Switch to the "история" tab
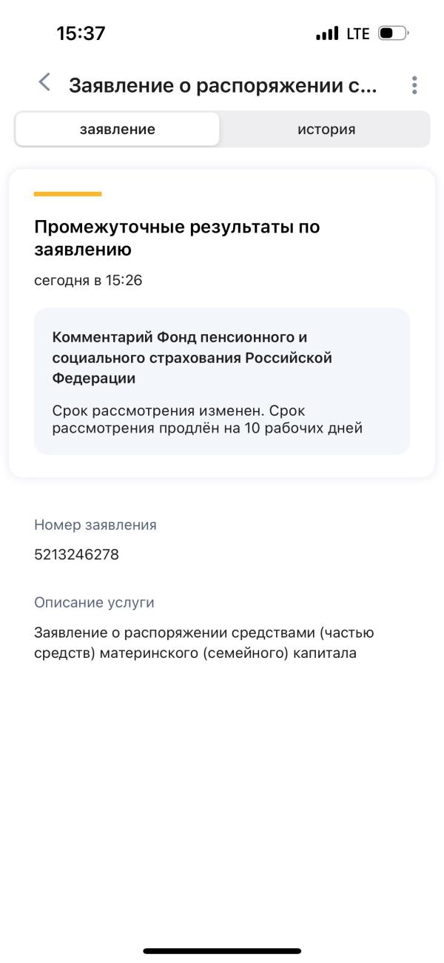Image resolution: width=444 pixels, height=963 pixels. pyautogui.click(x=326, y=130)
